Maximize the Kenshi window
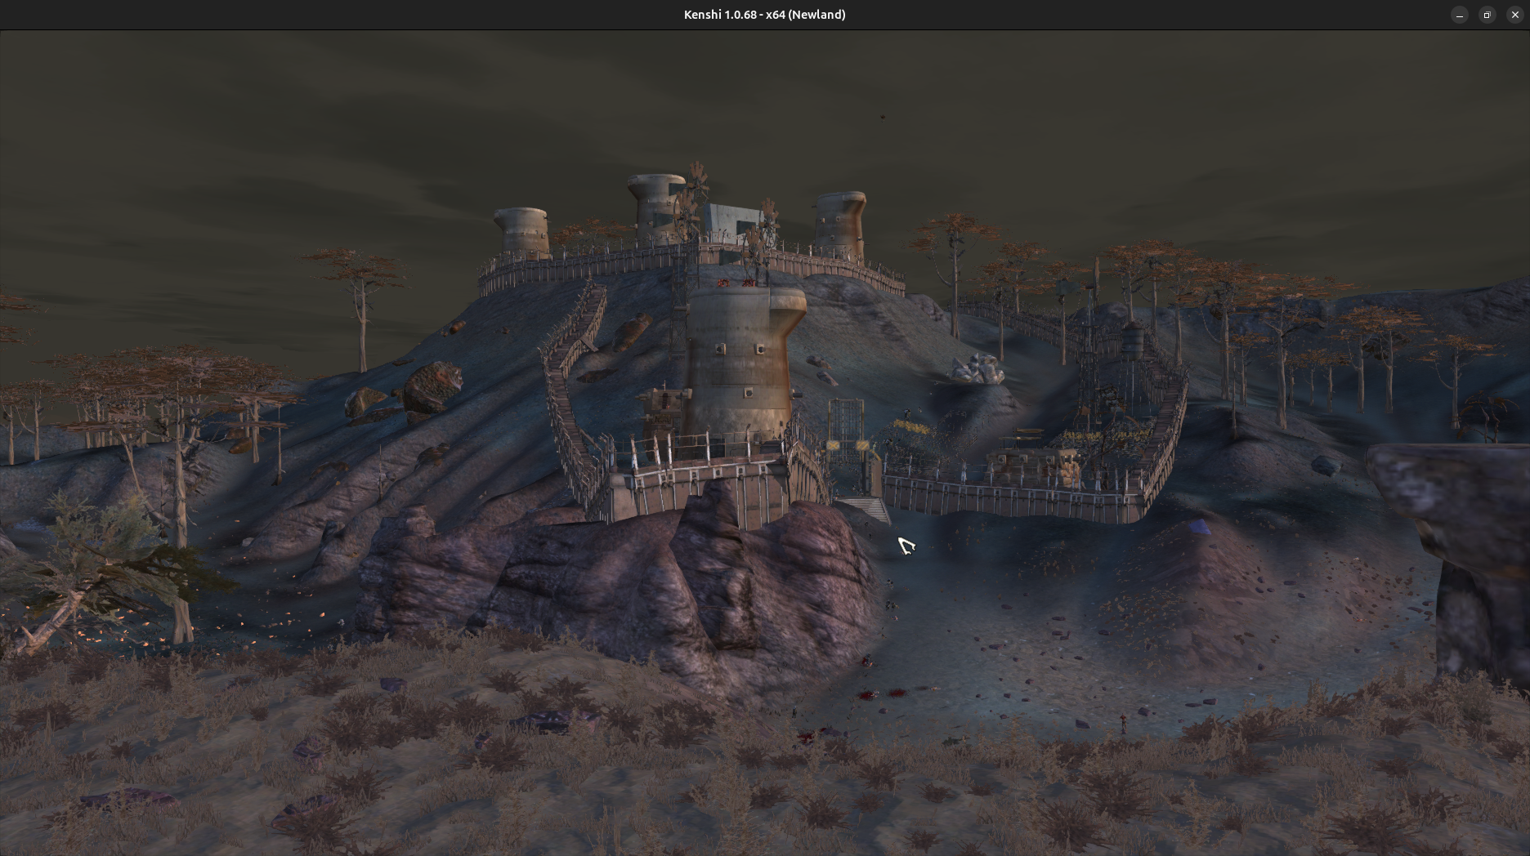This screenshot has width=1530, height=856. click(x=1487, y=15)
